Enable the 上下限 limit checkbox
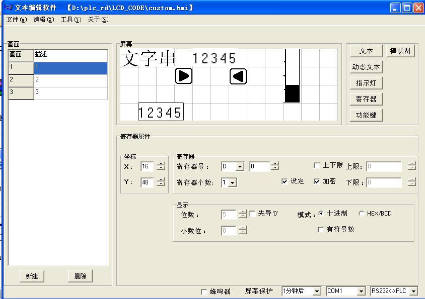 [316, 165]
